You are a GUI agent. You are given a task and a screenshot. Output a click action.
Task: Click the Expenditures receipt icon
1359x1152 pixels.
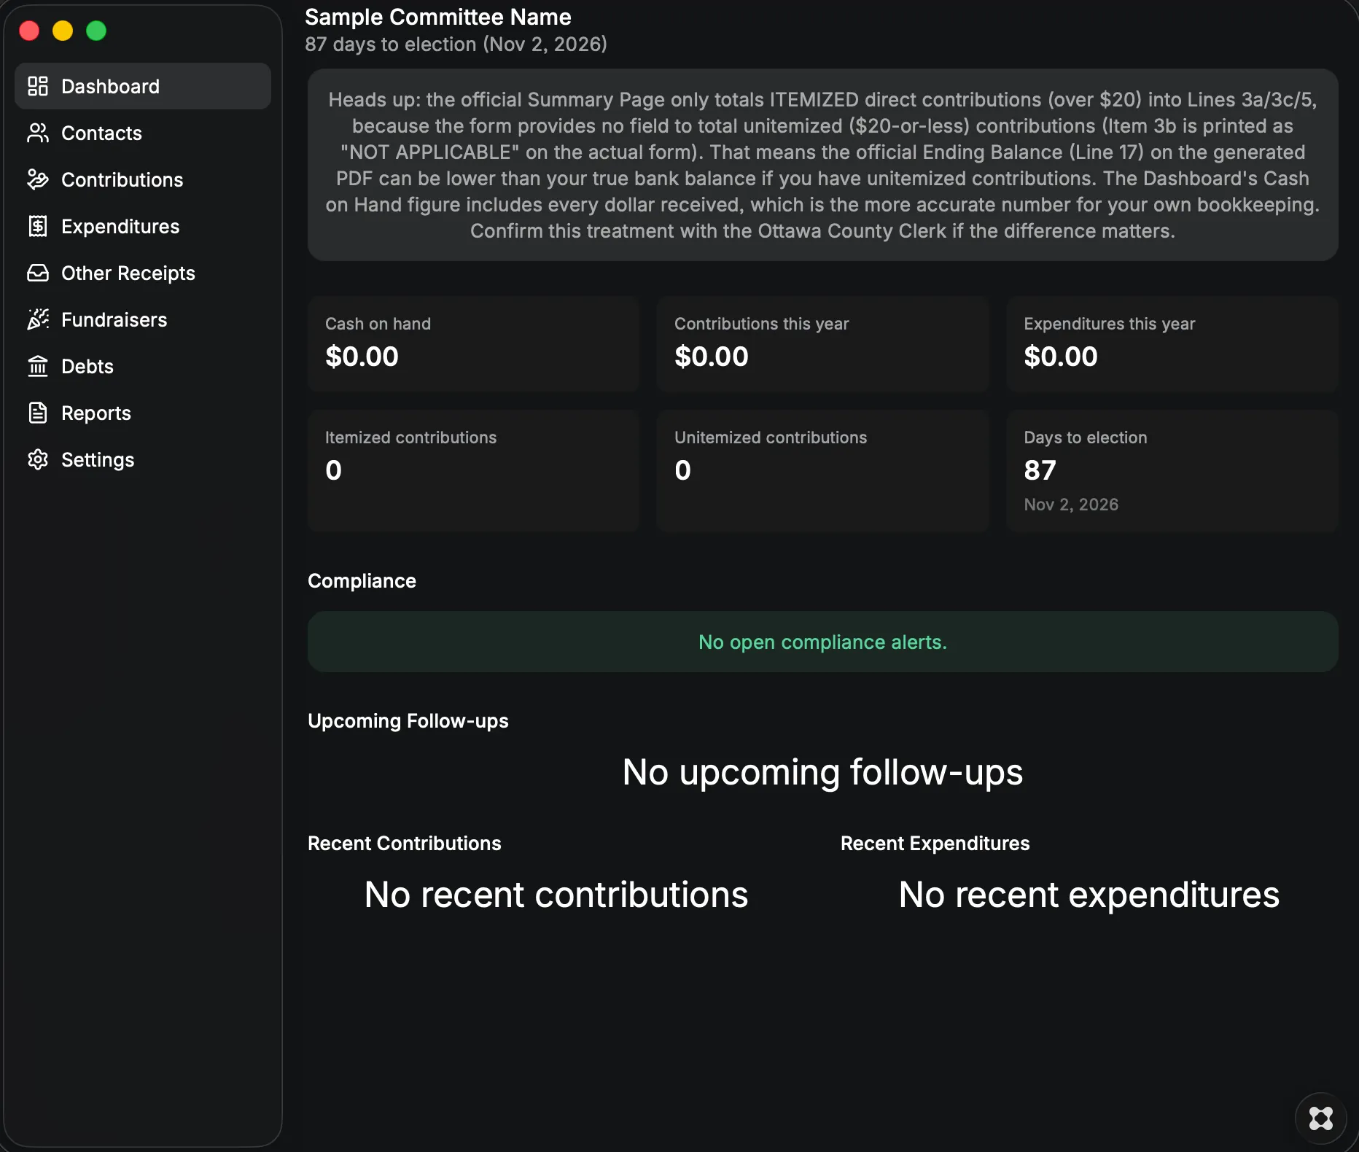tap(38, 226)
